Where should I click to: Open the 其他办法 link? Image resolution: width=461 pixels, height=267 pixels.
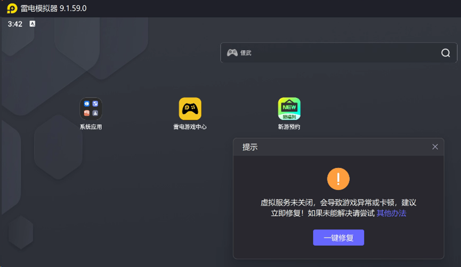point(391,213)
